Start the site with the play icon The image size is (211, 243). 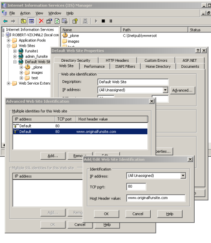(x=96, y=21)
